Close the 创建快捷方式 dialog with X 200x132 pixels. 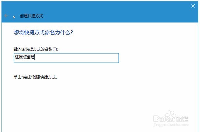click(193, 6)
